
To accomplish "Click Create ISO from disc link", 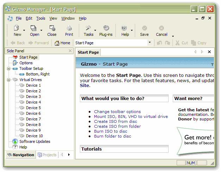I will coord(115,121).
